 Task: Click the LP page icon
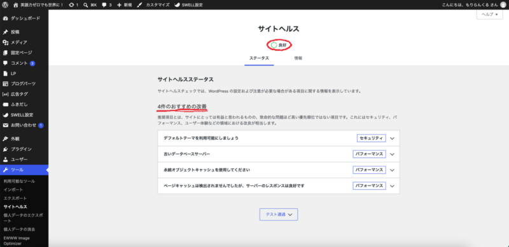[x=5, y=74]
